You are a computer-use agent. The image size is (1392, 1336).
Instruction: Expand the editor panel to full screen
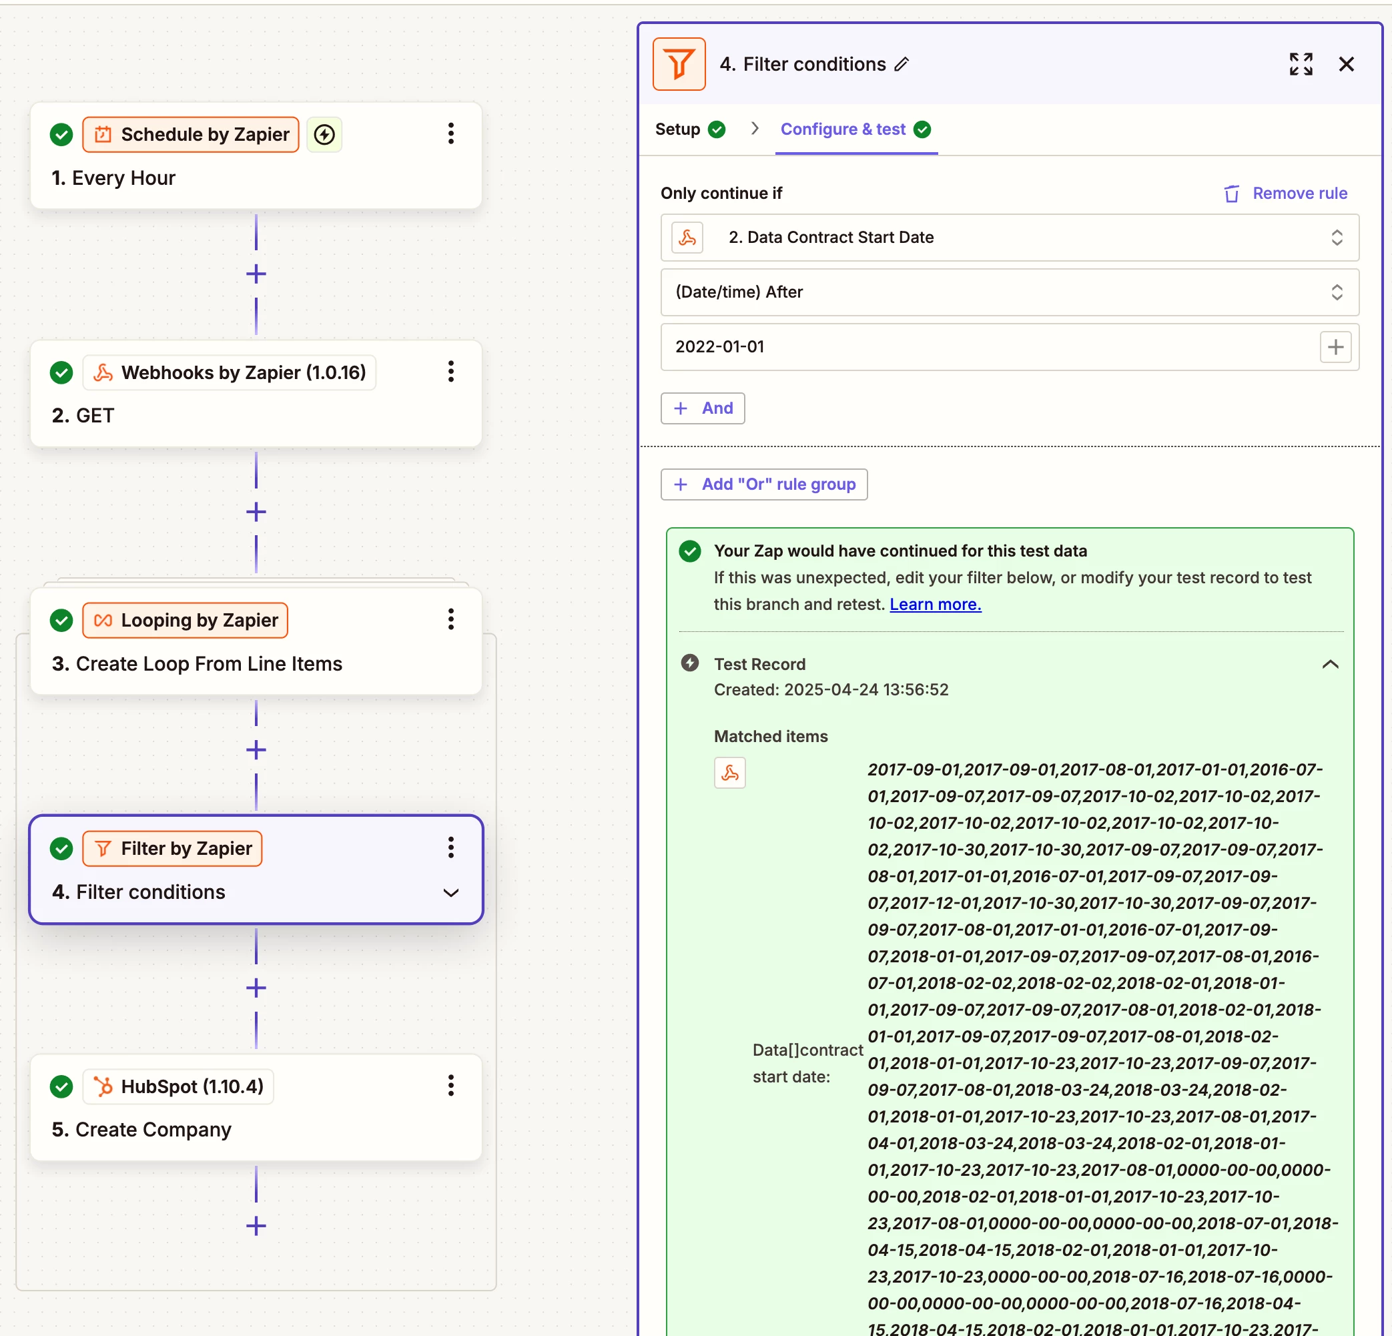click(1301, 64)
